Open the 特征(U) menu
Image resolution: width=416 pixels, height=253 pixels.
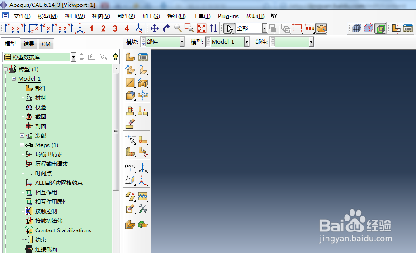176,16
